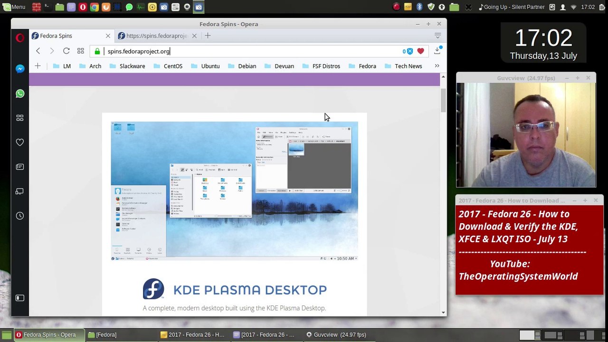Open the yellow power manager launcher

click(x=152, y=7)
